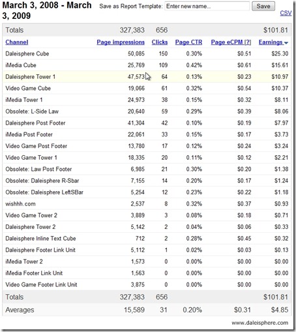Click the Earnings sort arrow icon
Viewport: 296px width, 332px height.
point(286,43)
